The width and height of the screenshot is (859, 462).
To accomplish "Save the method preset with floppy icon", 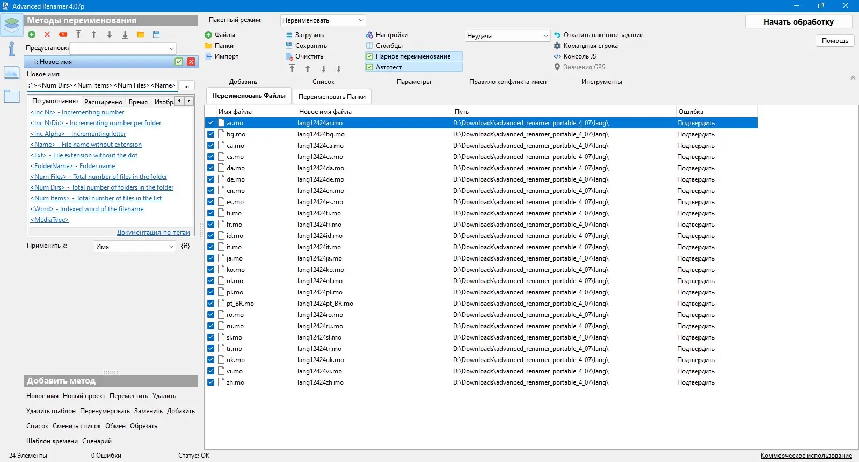I will [x=156, y=34].
